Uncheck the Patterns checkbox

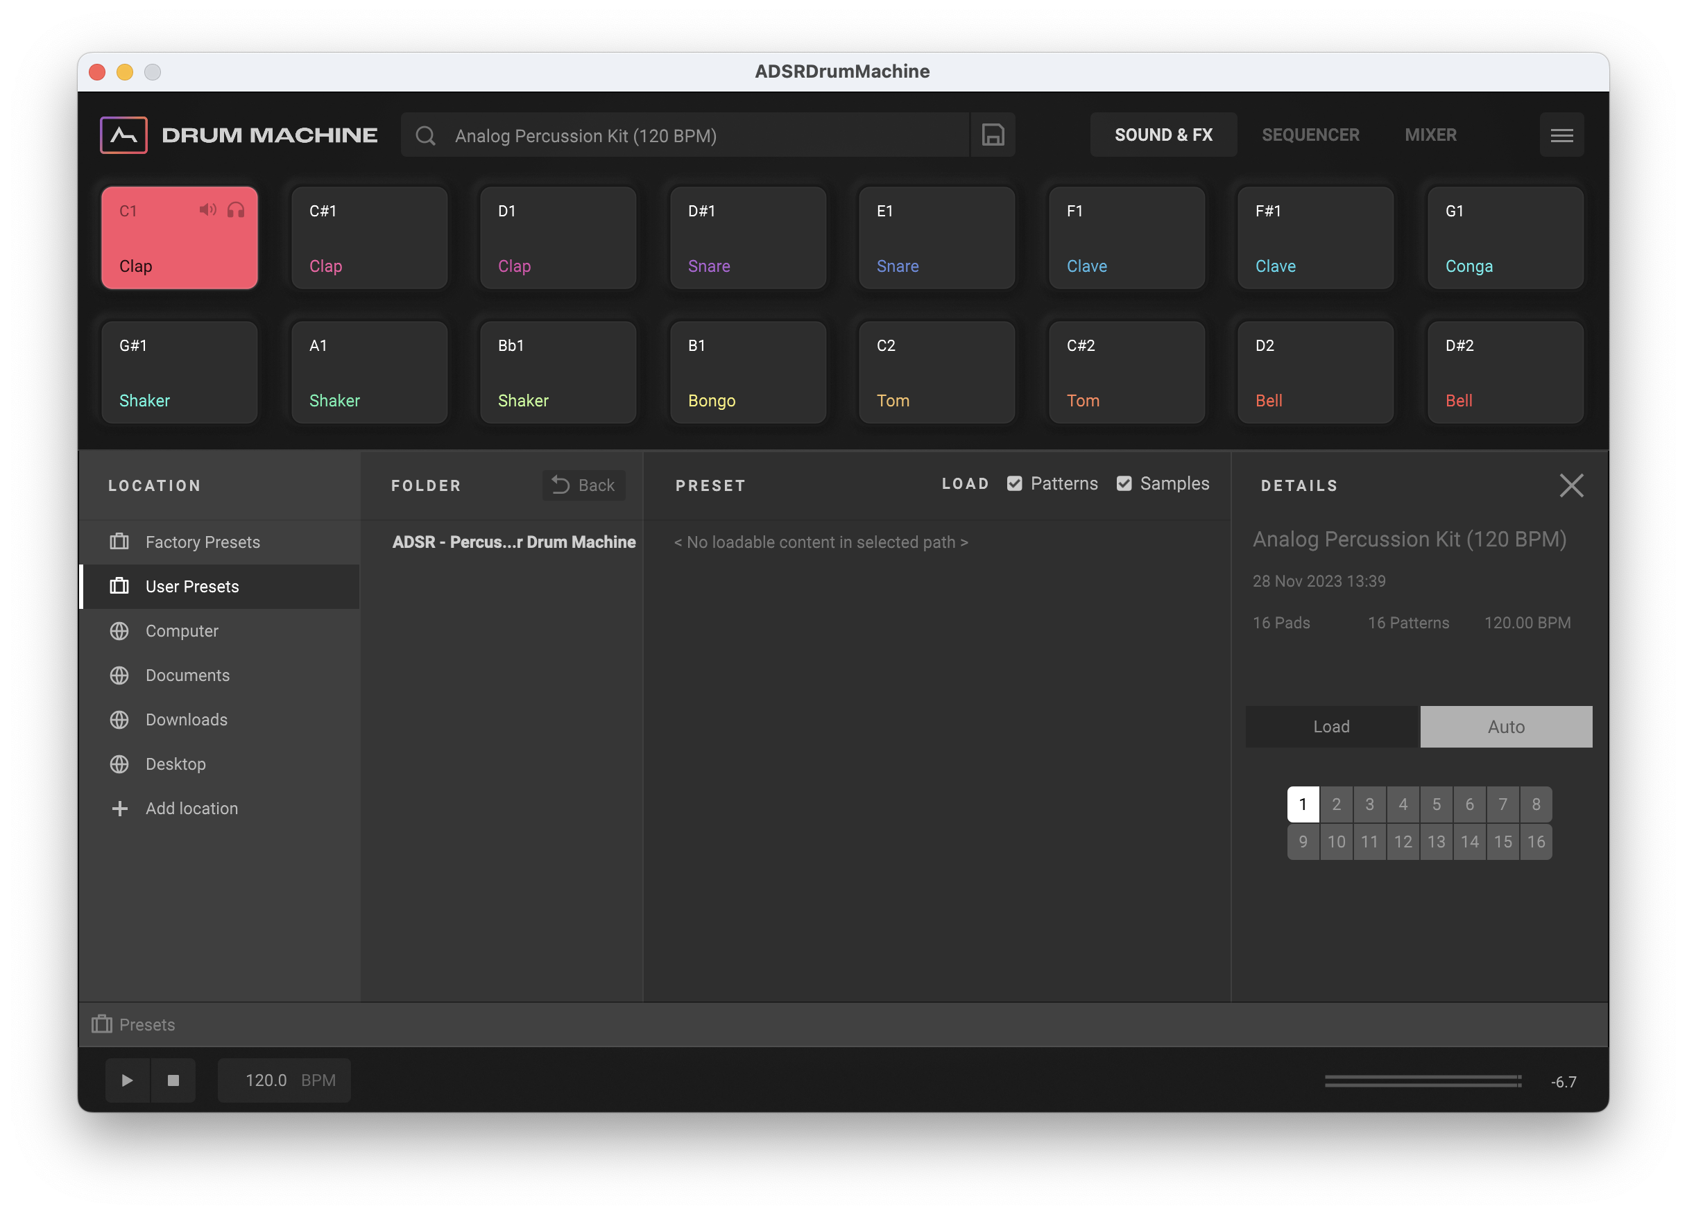1014,484
